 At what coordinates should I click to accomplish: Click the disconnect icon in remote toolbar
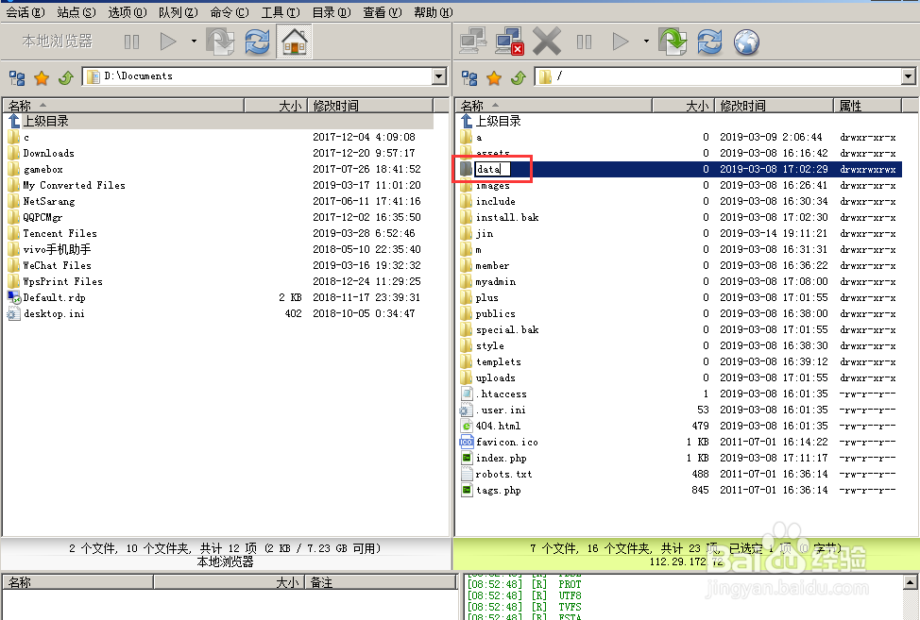(510, 42)
